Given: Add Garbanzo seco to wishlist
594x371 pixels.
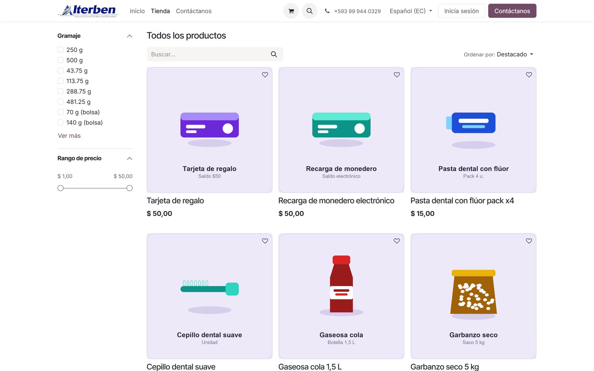Looking at the screenshot, I should (529, 241).
